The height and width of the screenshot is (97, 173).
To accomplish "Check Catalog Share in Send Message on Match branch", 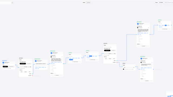I will 138,39.
